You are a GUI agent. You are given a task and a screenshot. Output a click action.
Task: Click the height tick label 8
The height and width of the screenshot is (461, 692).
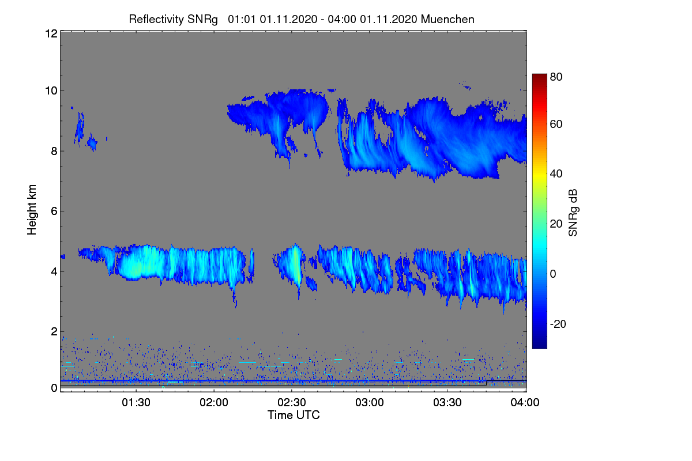(53, 151)
